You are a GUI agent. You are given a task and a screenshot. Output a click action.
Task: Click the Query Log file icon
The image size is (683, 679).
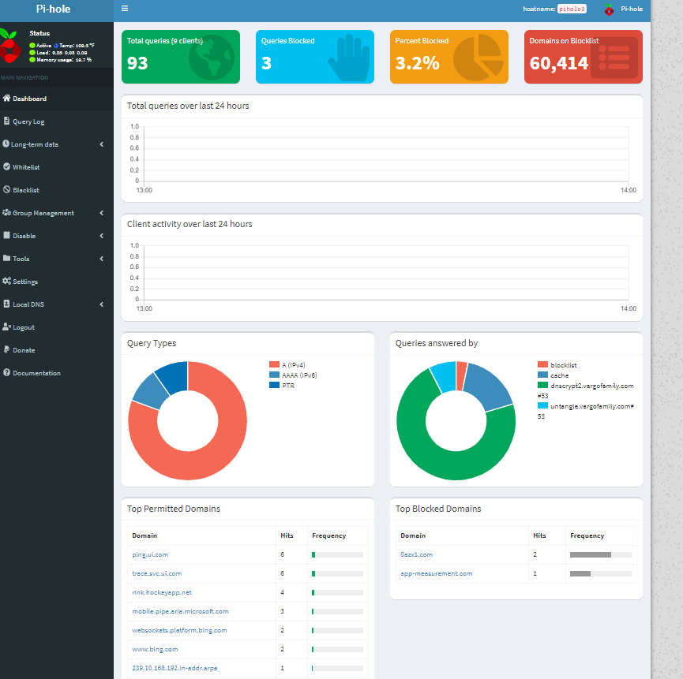6,121
